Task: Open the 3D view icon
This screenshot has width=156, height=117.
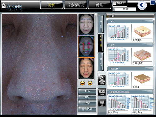Action: coord(102,103)
